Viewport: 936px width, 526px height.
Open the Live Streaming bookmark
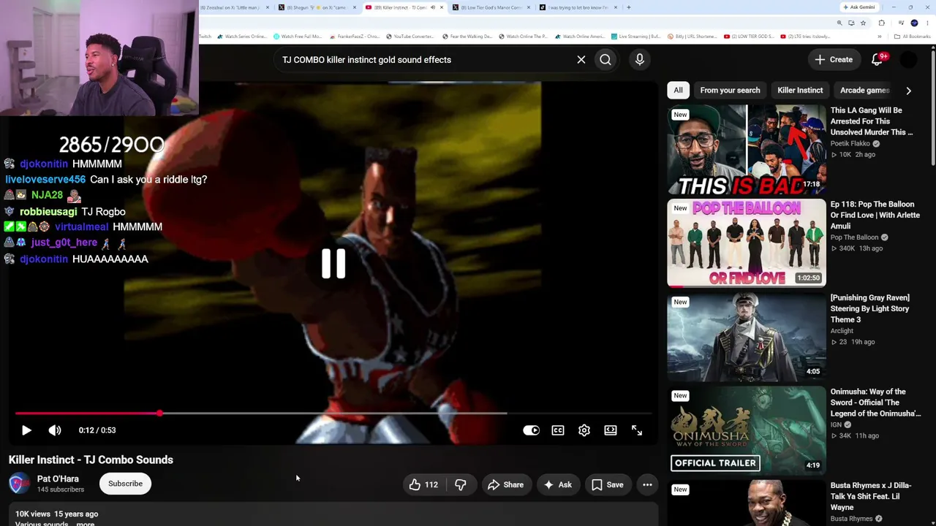tap(635, 37)
